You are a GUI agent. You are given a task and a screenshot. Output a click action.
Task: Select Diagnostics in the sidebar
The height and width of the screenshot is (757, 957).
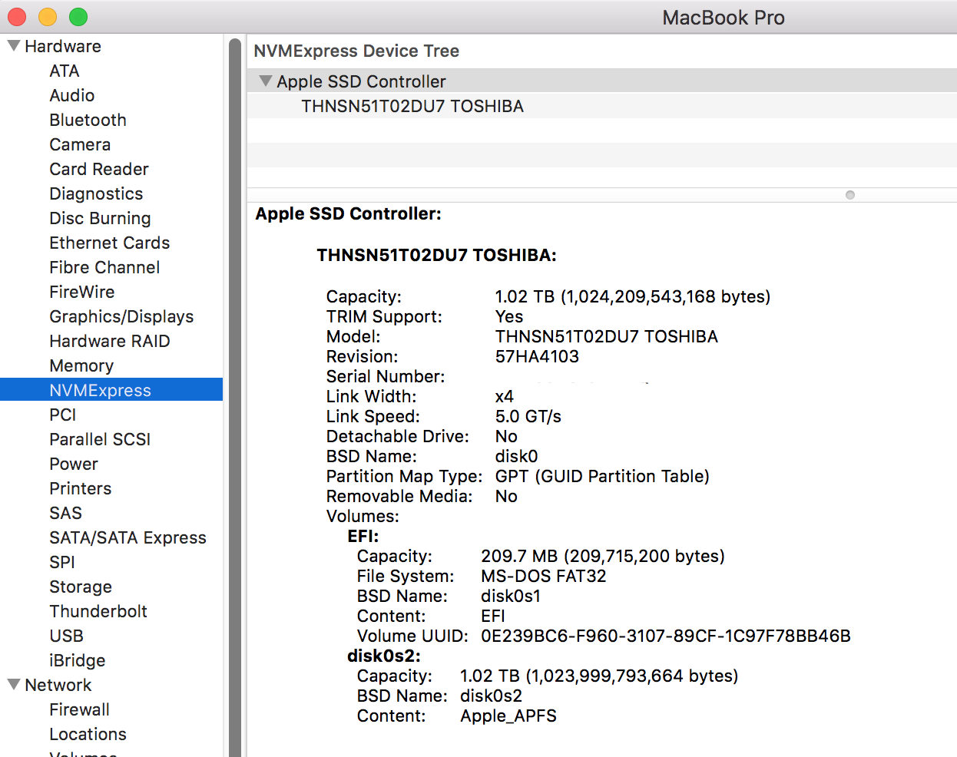coord(96,193)
